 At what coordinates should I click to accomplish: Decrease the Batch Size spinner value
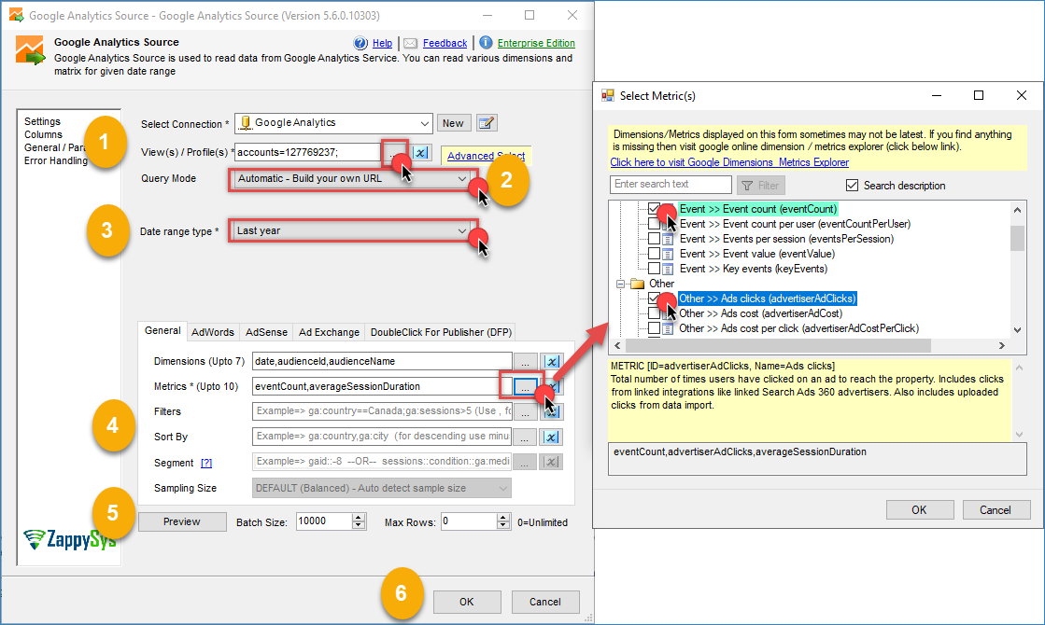[359, 526]
